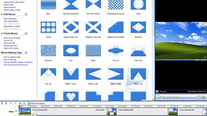Open How to save and share movies
Image resolution: width=207 pixels, height=116 pixels.
point(16,65)
